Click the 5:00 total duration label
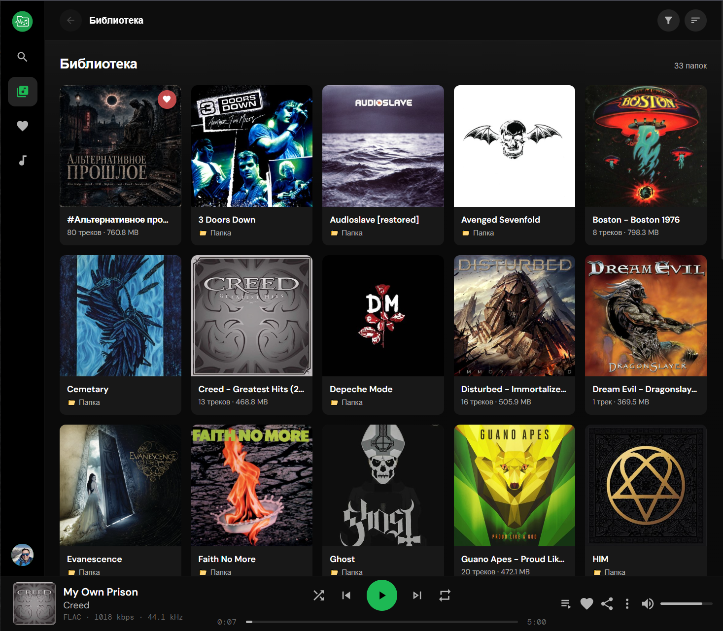The width and height of the screenshot is (723, 631). tap(536, 622)
